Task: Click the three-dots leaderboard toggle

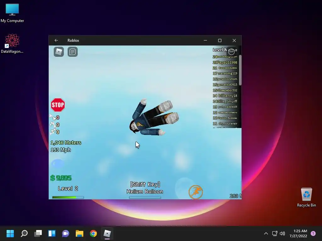Action: (x=231, y=51)
